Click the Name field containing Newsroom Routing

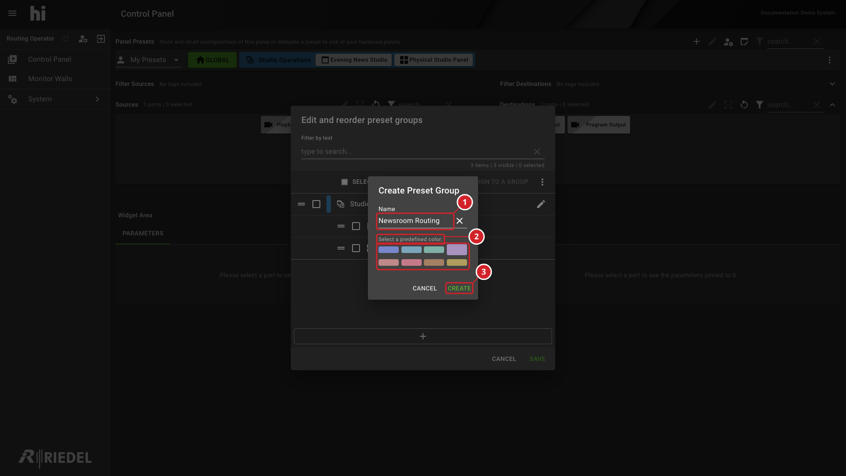[x=415, y=221]
